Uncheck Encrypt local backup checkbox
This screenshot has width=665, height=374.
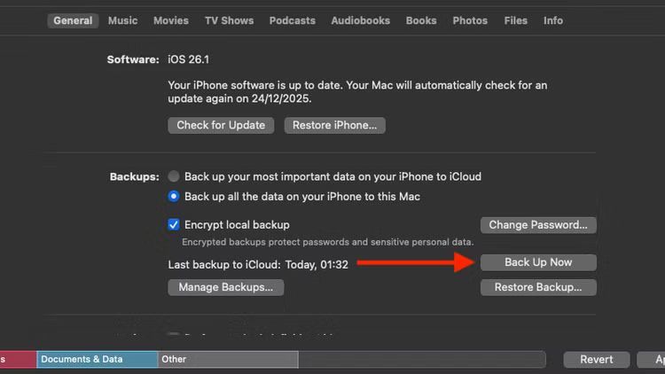[174, 225]
